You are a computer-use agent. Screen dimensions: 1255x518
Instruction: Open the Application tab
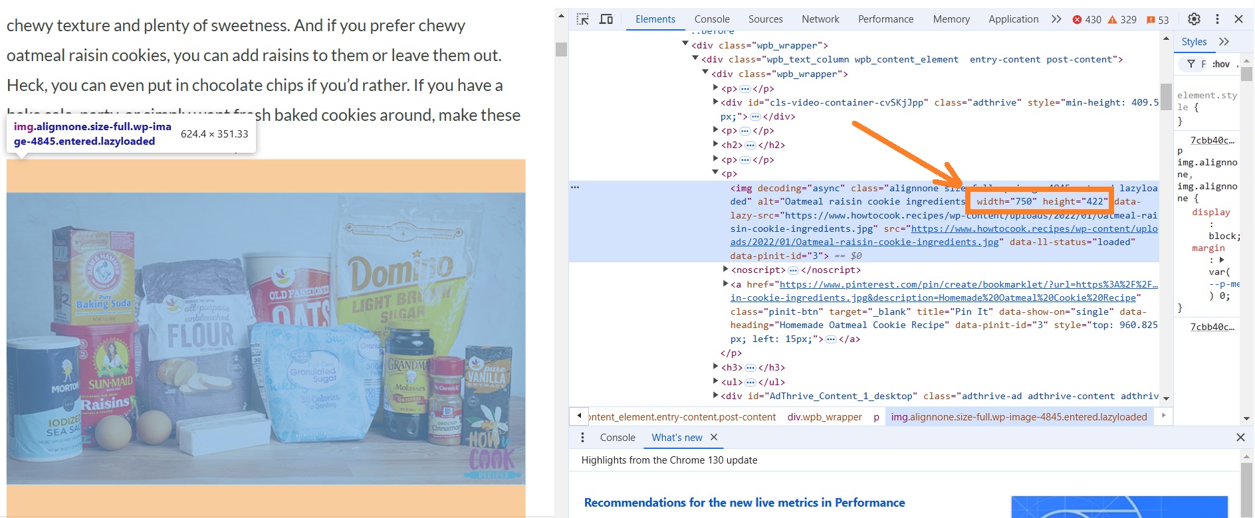[1013, 19]
